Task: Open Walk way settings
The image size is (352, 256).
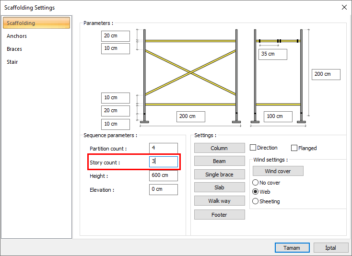Action: [219, 201]
